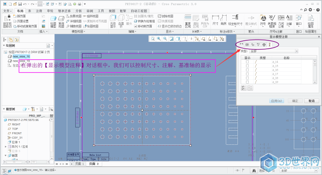
Task: Open the 文件 menu dropdown
Action: click(7, 11)
